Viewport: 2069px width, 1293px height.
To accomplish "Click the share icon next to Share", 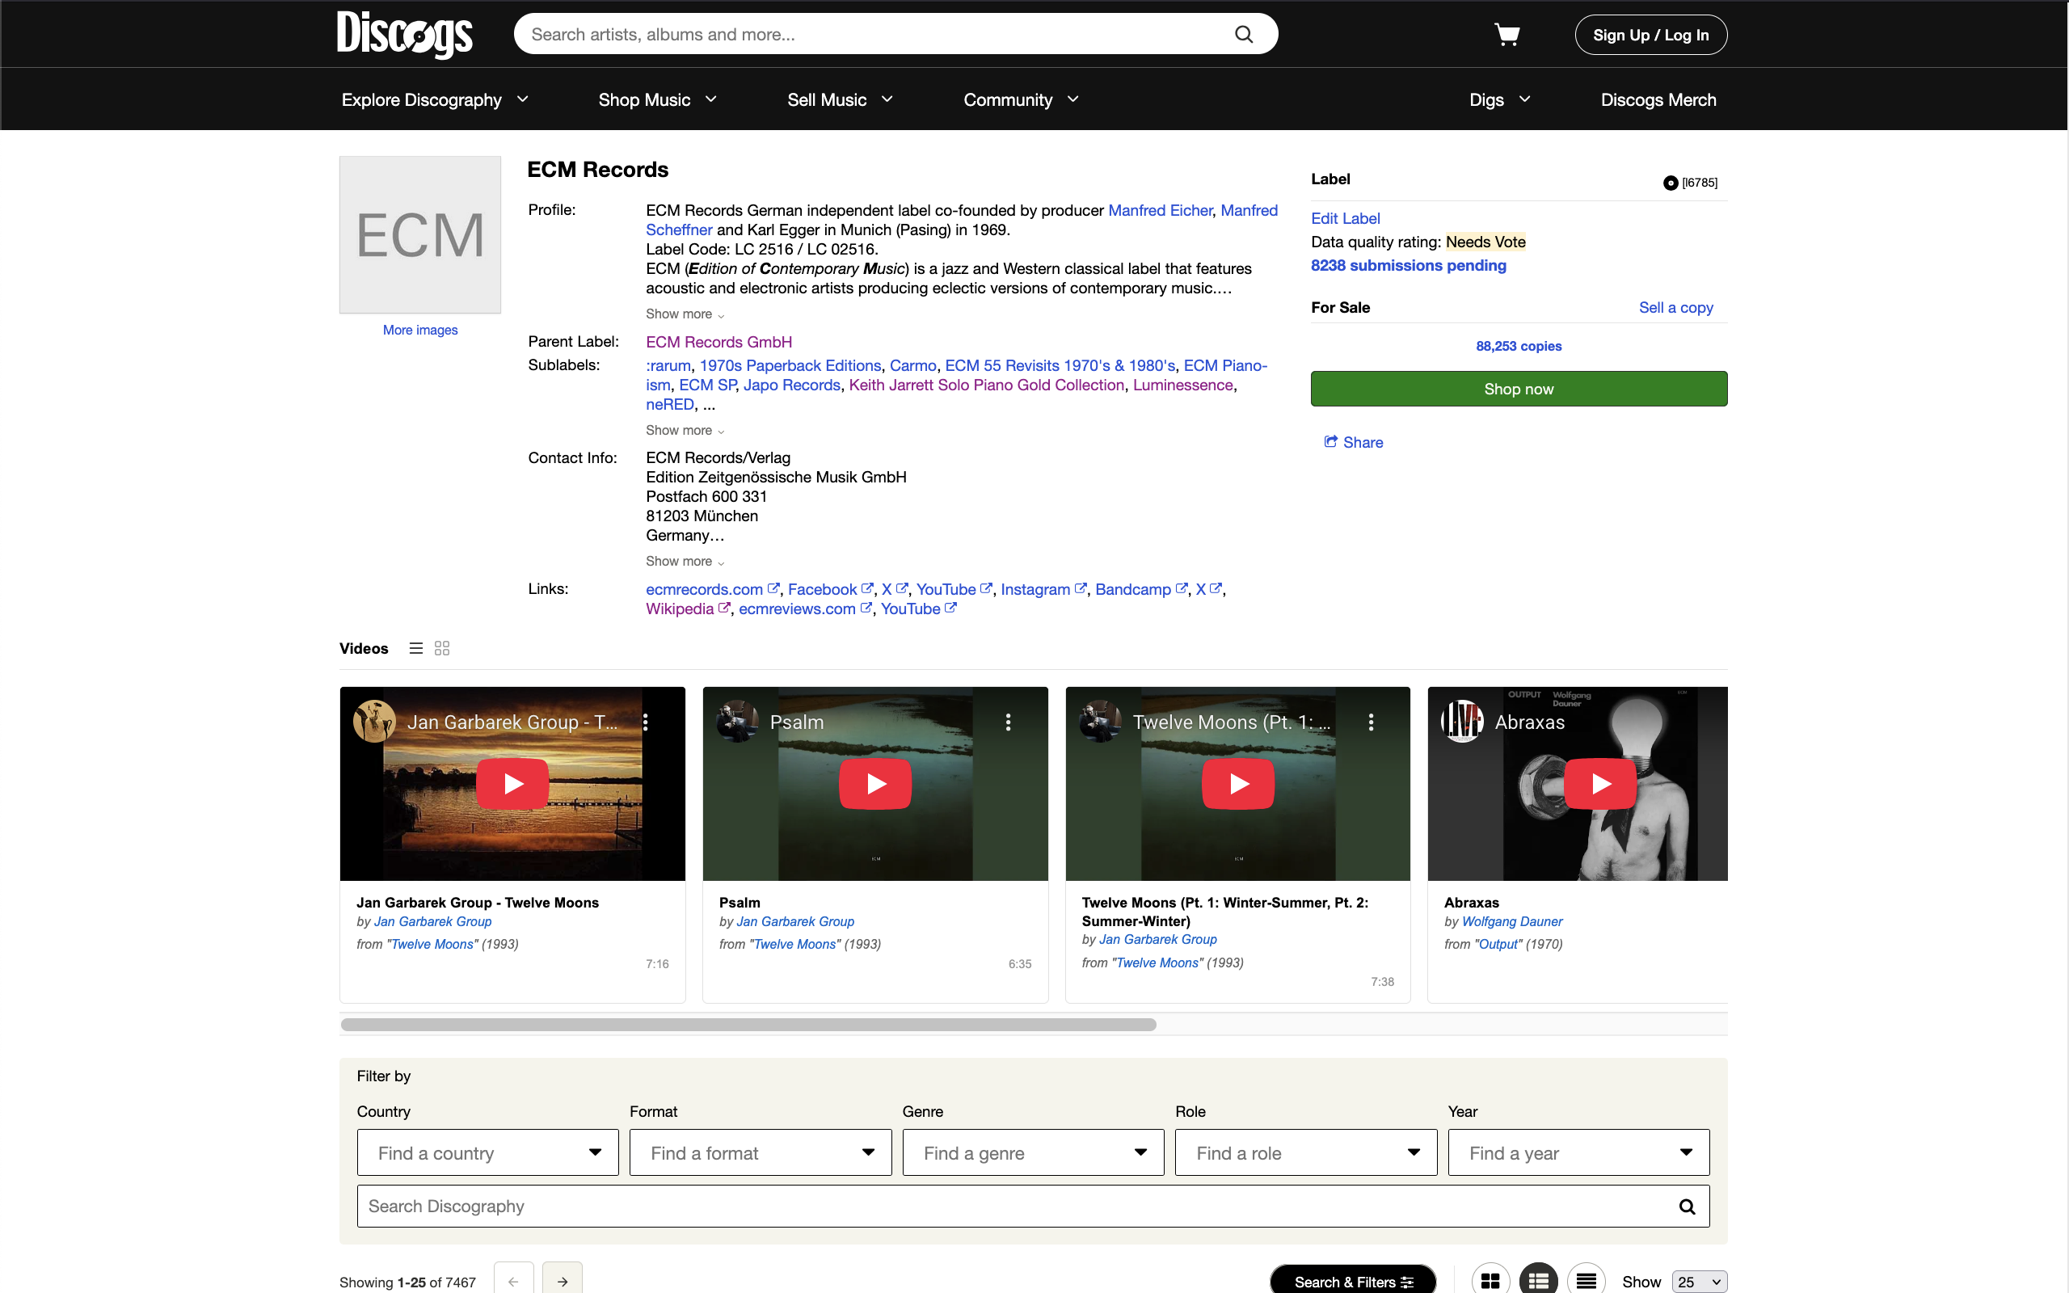I will (1331, 441).
